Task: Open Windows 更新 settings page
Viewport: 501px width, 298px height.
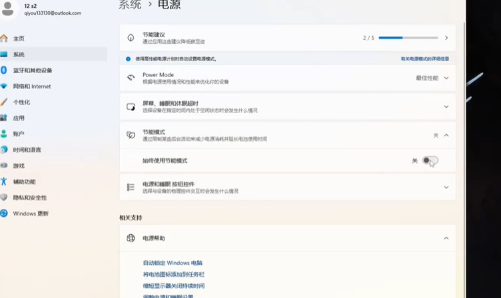Action: pos(31,214)
